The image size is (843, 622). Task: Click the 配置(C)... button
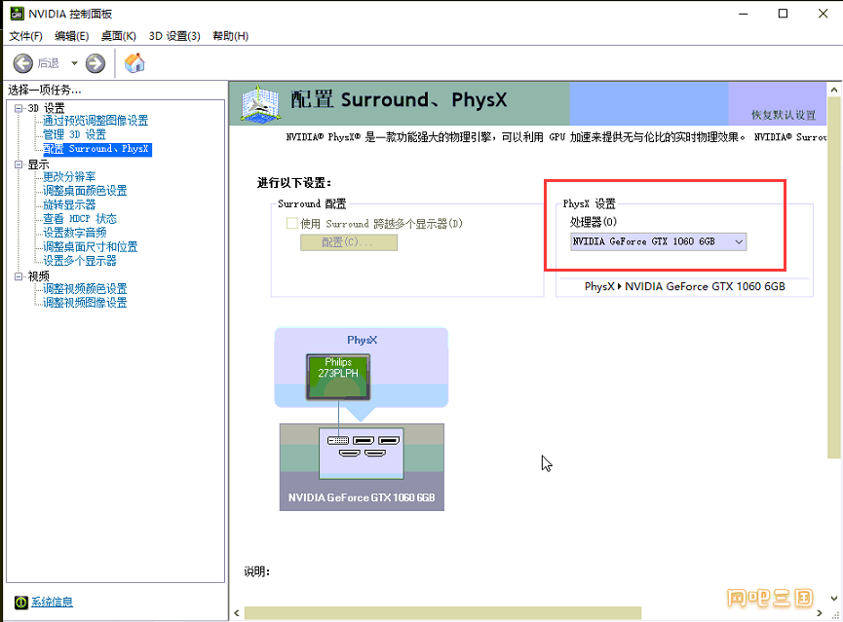click(x=348, y=242)
